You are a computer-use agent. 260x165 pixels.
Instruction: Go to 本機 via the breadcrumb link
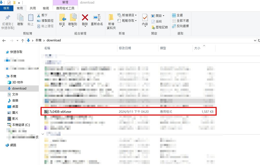tap(38, 40)
